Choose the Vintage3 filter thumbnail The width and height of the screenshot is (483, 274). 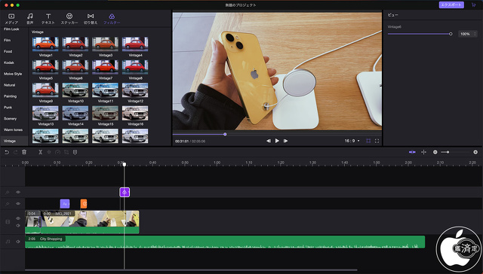(x=105, y=44)
